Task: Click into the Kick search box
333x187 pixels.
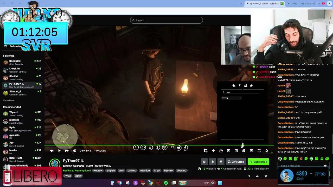Action: pos(166,20)
